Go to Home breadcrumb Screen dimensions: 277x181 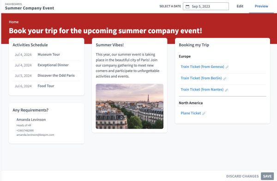[x=14, y=22]
